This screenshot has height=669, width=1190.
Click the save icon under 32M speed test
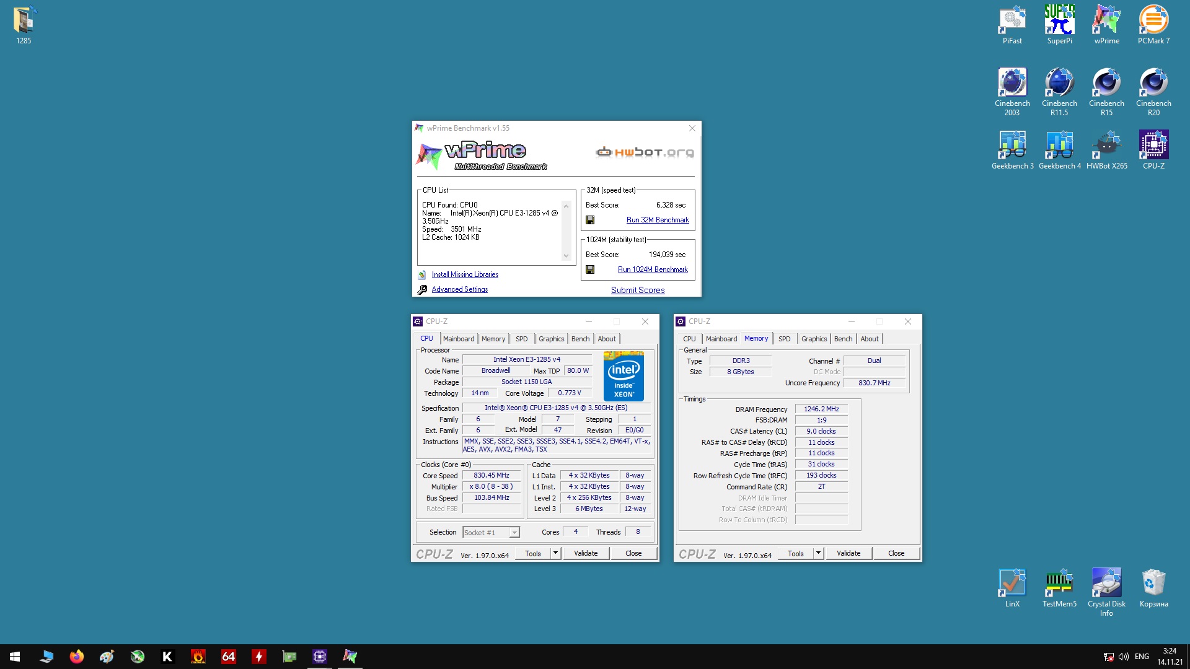point(590,220)
